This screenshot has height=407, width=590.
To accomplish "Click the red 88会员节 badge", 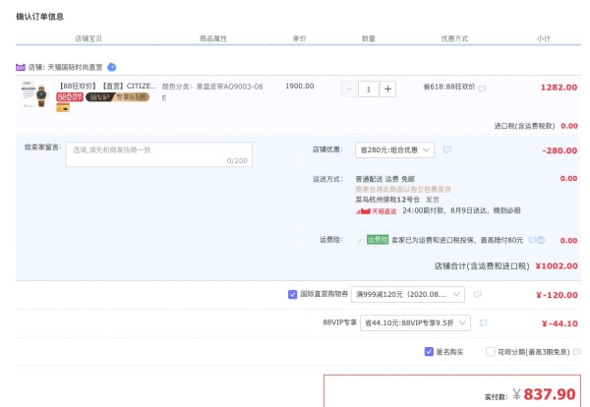I will coord(70,97).
